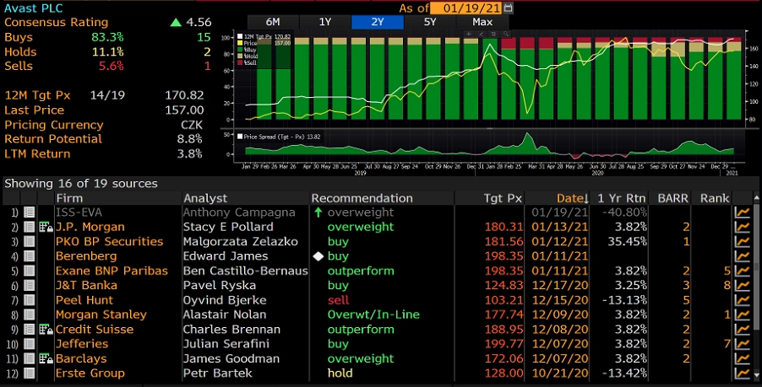The image size is (762, 387).
Task: Open the report document icon for J&T Banka
Action: click(30, 285)
